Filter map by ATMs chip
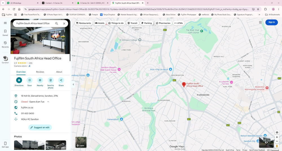Screen dimensions: 282x151 pyautogui.click(x=179, y=23)
